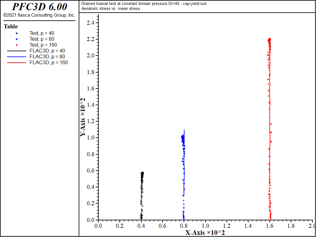The image size is (316, 237).
Task: Click the plot title about drained triaxial test
Action: pos(144,4)
